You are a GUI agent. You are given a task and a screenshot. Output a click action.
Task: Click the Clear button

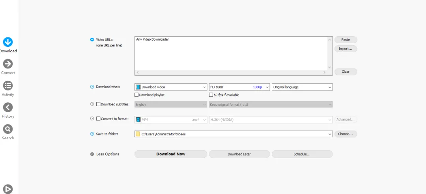click(x=346, y=72)
